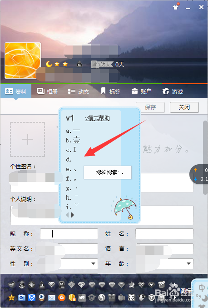The image size is (208, 308).
Task: Click the small penguin icon beside stars
Action: 79,64
